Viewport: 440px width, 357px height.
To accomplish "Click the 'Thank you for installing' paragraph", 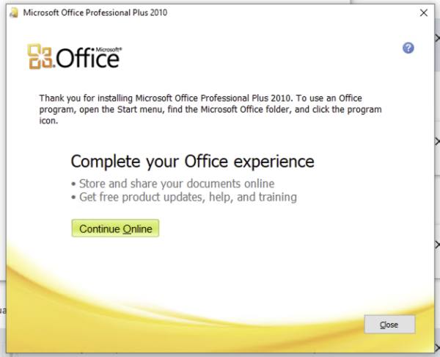I will point(210,109).
